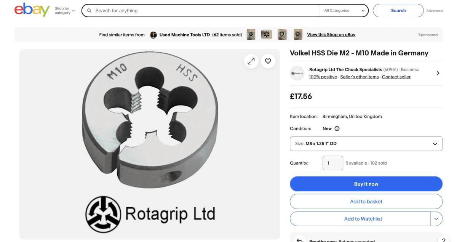457x242 pixels.
Task: Click the item title Volkel HSS Die
Action: [x=359, y=53]
